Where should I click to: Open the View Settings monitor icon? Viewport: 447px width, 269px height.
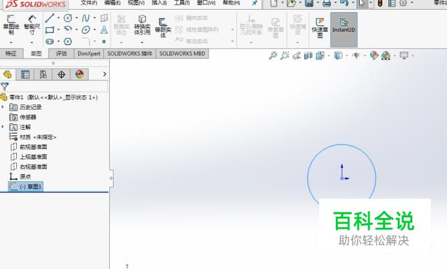(404, 55)
